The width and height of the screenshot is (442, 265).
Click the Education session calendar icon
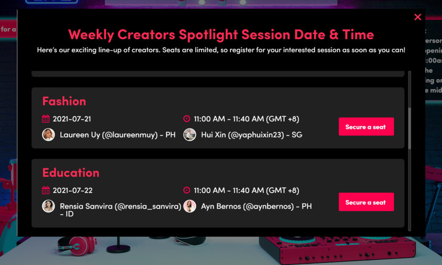pos(46,190)
